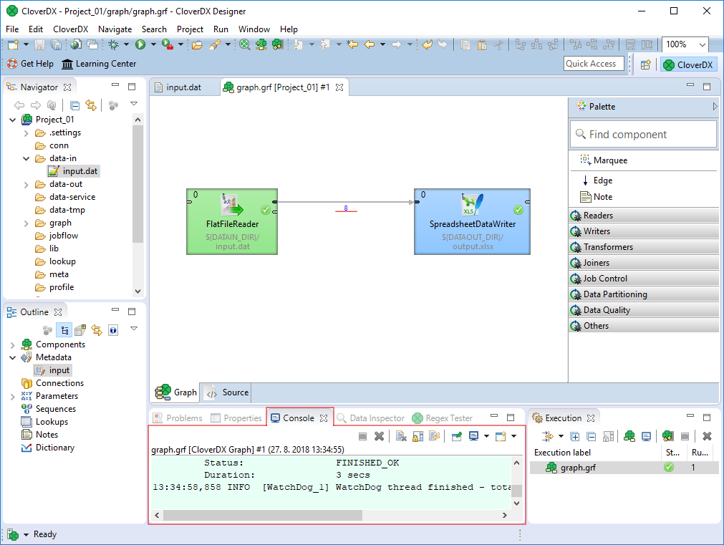Click Remove All Terminated Launches in Console
This screenshot has height=545, width=724.
380,436
